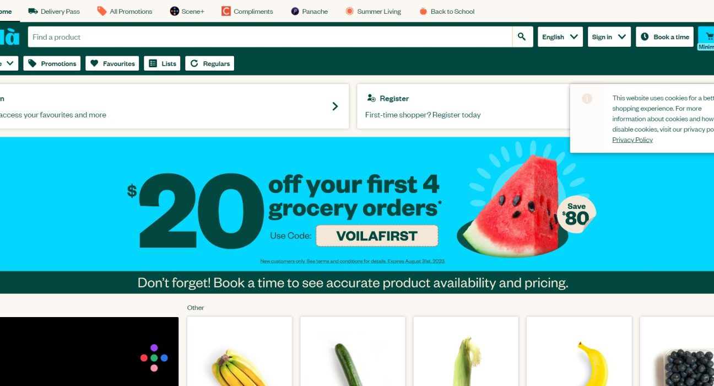
Task: Click the Summer Living sun icon
Action: (349, 11)
